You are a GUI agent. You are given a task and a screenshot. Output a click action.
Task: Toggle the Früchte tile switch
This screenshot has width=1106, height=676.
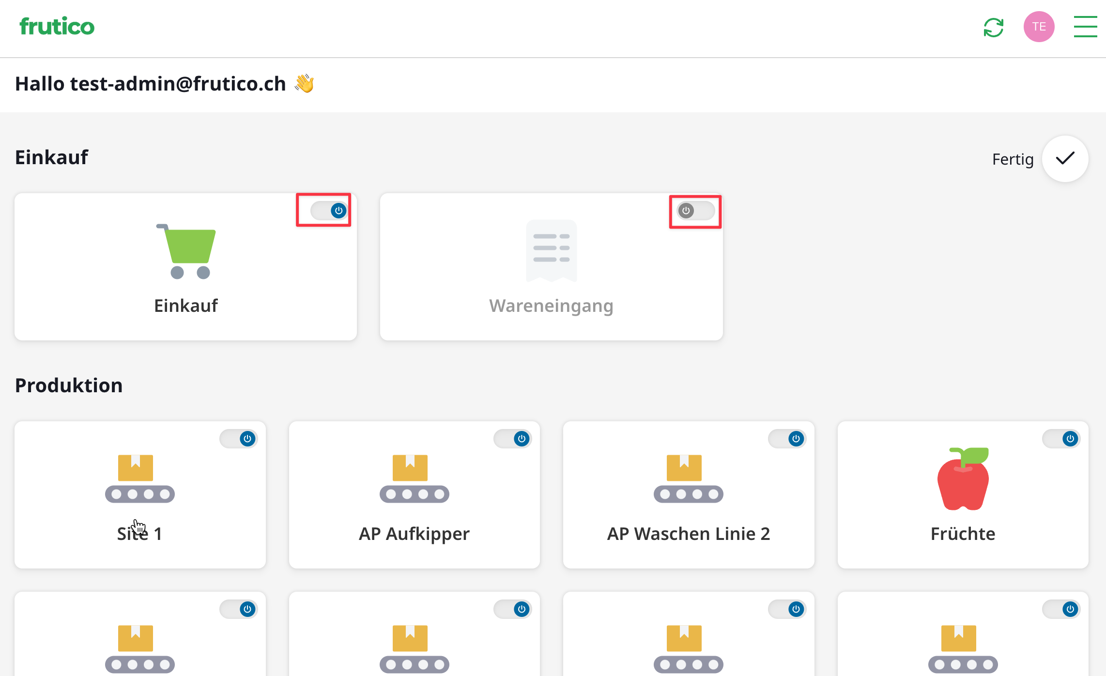[1061, 439]
